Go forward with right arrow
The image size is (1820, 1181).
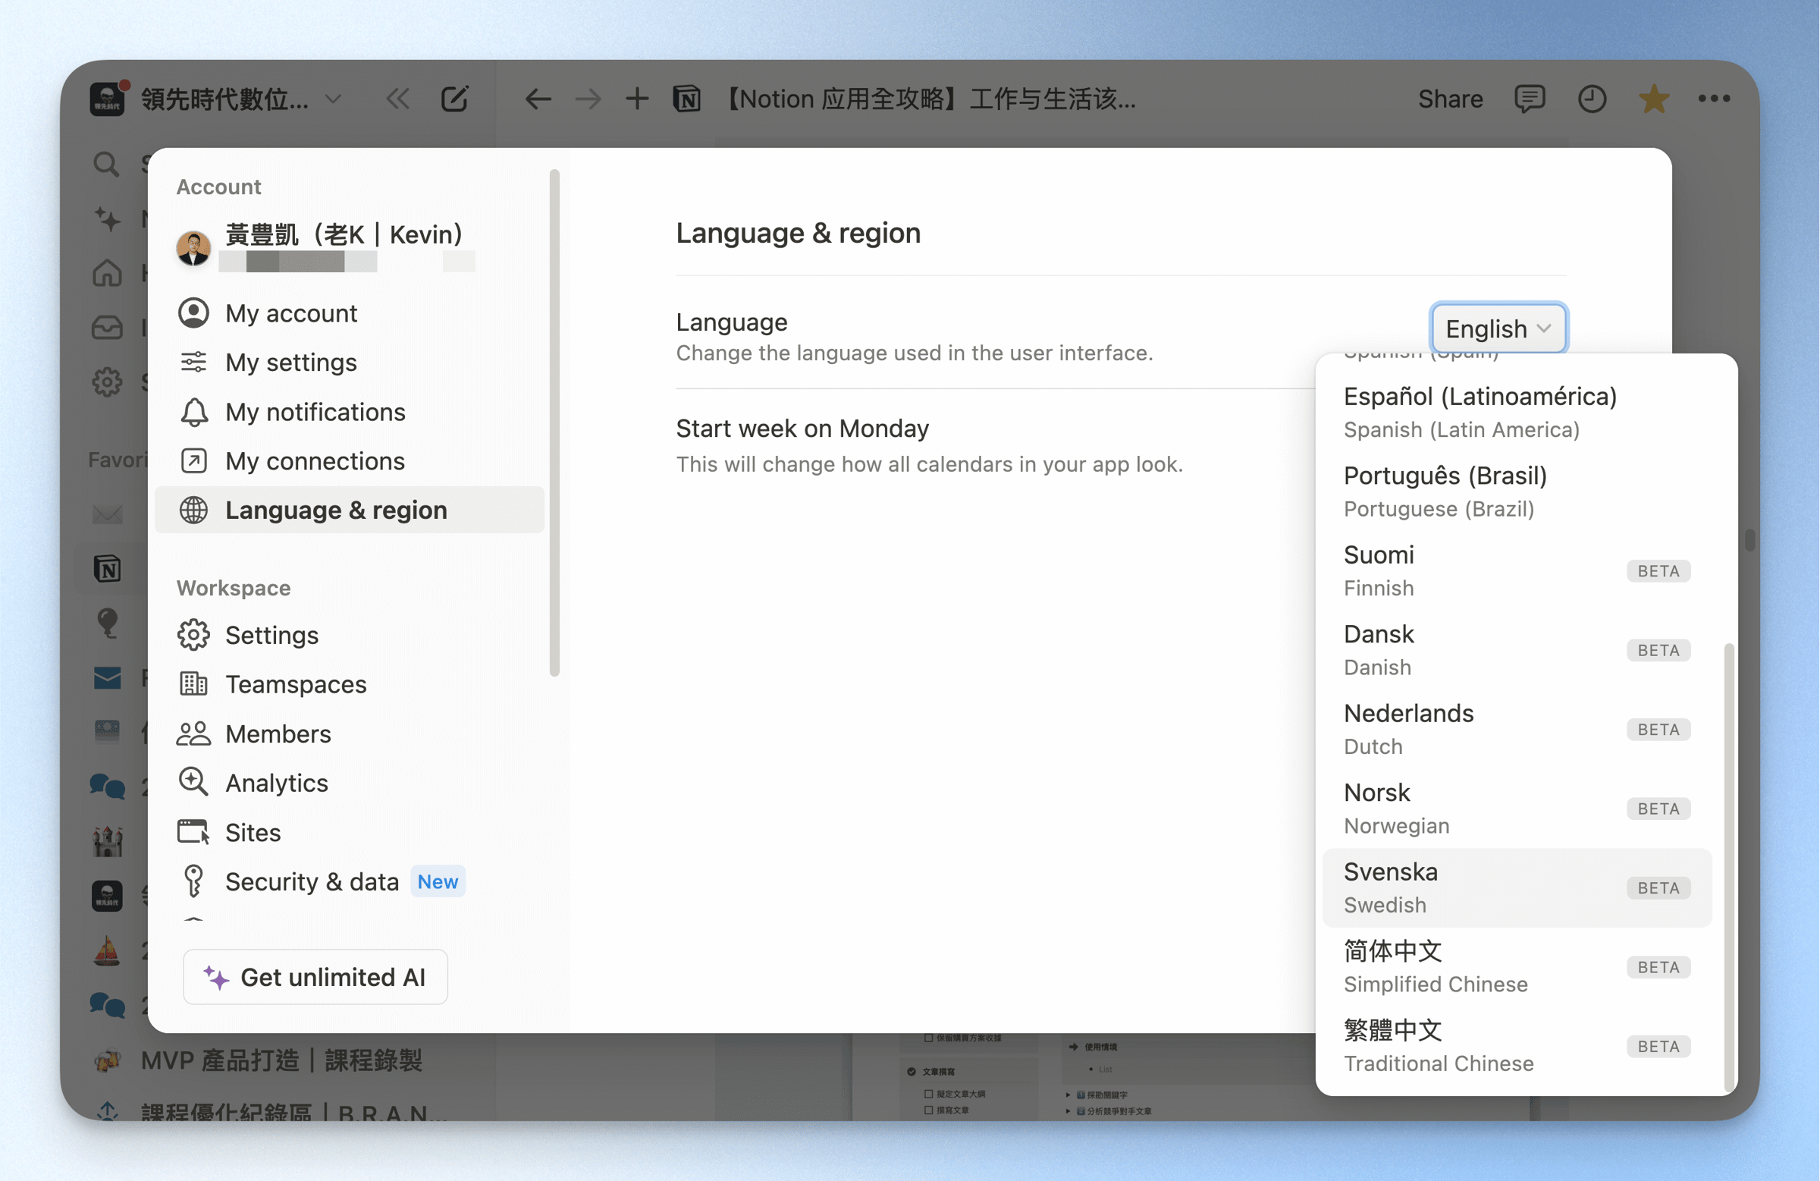click(588, 99)
